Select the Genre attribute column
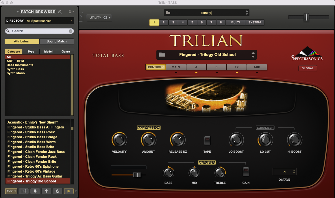Image resolution: width=335 pixels, height=198 pixels. 66,51
